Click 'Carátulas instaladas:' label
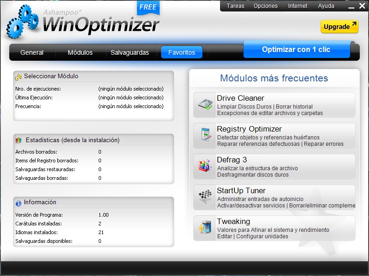 39,224
